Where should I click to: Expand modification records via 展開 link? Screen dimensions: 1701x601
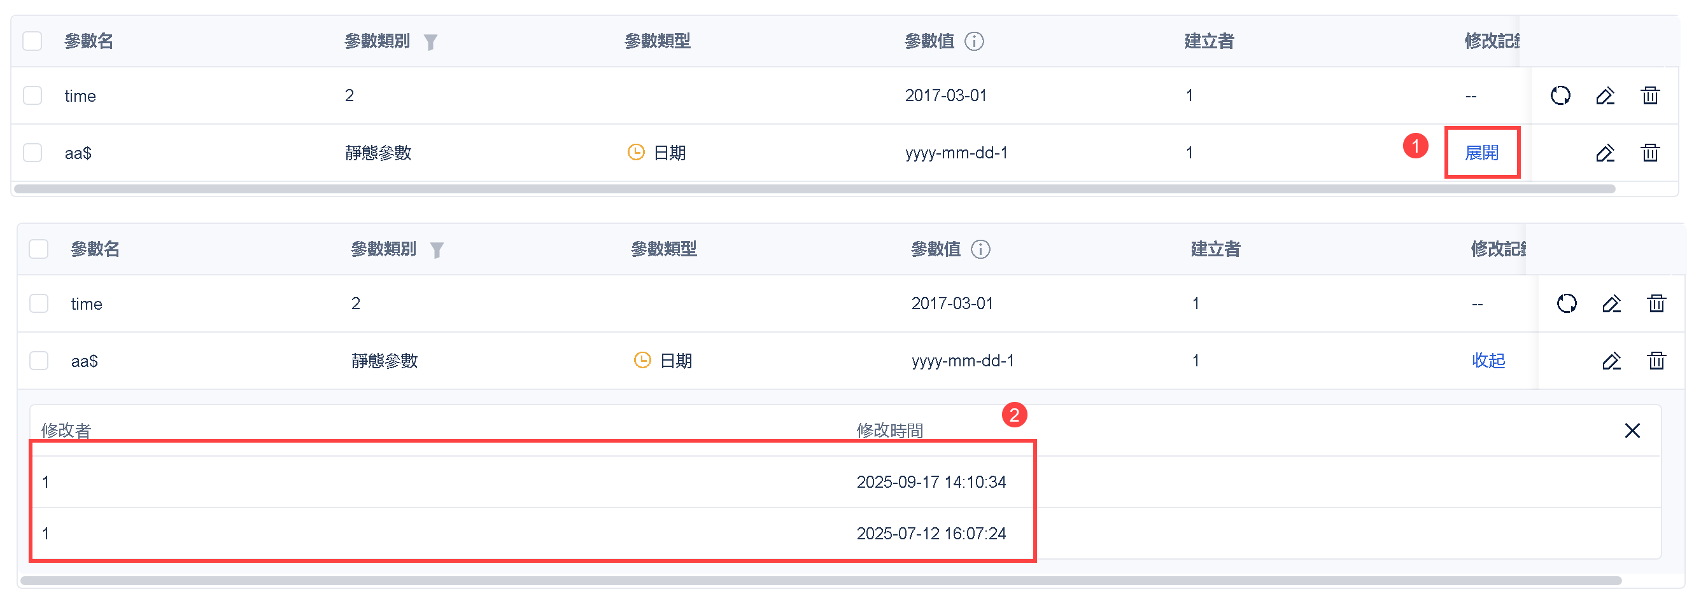[1482, 153]
